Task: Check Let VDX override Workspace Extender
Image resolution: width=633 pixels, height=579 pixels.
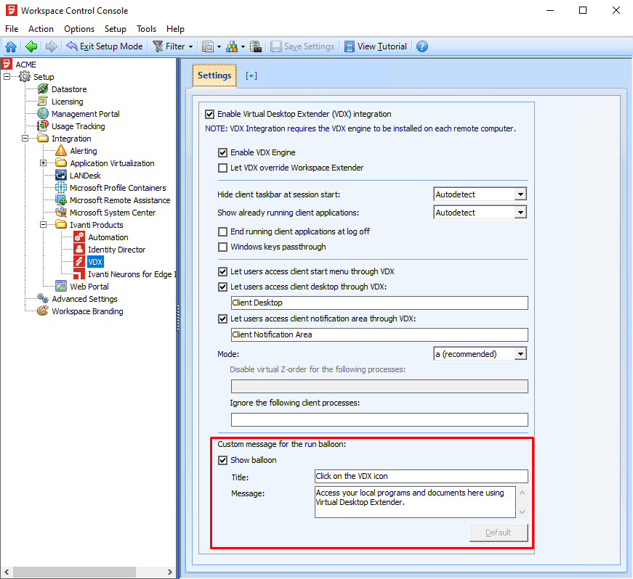Action: pyautogui.click(x=222, y=168)
